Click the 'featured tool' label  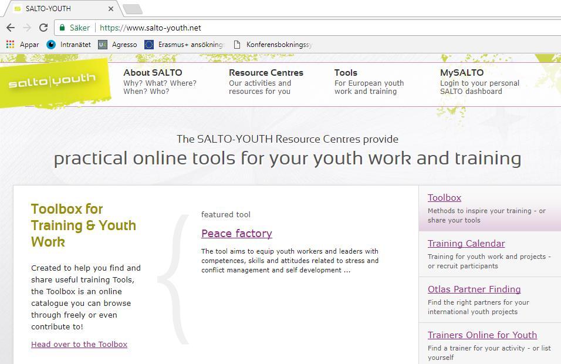point(226,214)
